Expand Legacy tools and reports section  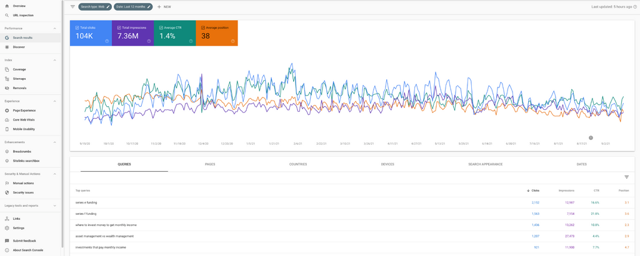54,205
